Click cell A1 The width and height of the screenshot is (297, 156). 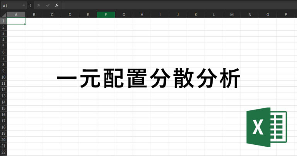(x=16, y=21)
